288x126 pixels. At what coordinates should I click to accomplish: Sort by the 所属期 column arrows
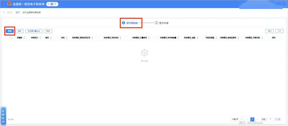[24, 38]
